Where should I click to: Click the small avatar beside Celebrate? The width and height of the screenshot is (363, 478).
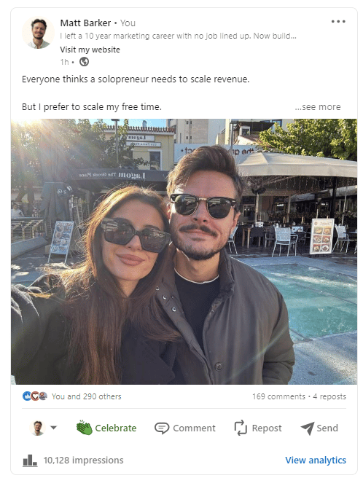pyautogui.click(x=38, y=428)
